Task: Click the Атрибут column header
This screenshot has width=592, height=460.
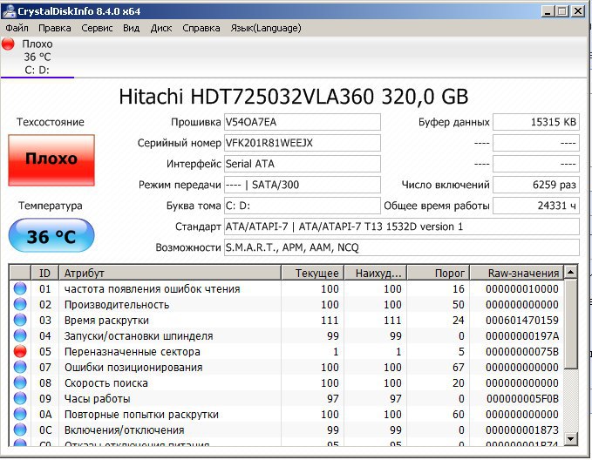Action: (170, 273)
